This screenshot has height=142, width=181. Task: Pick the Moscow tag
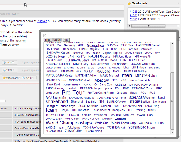tap(102, 80)
